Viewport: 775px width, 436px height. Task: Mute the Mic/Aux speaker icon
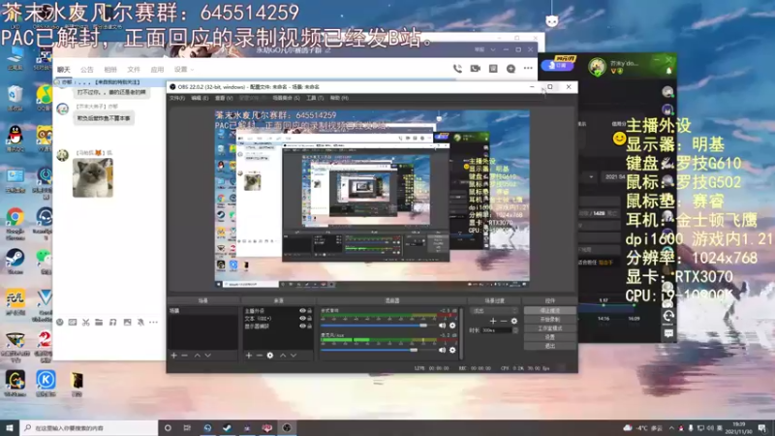click(443, 350)
